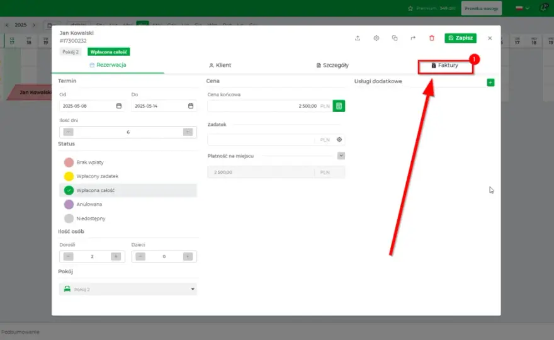Save reservation with Zapisz button
Image resolution: width=554 pixels, height=340 pixels.
click(x=460, y=38)
